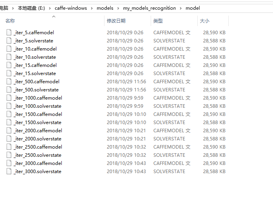273x198 pixels.
Task: Click file icon of _iter_15.caffemodel
Action: click(x=9, y=65)
